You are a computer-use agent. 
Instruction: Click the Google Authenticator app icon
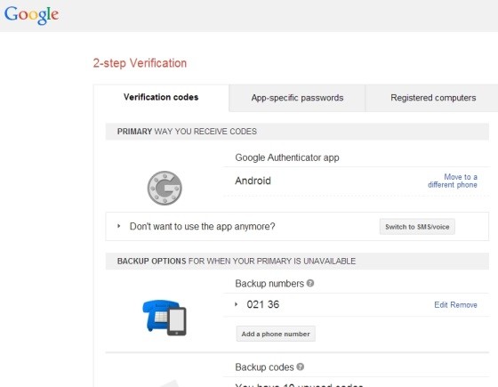165,188
